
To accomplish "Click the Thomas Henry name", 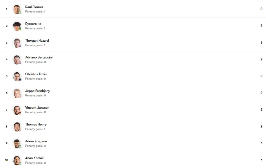I will click(x=36, y=125).
